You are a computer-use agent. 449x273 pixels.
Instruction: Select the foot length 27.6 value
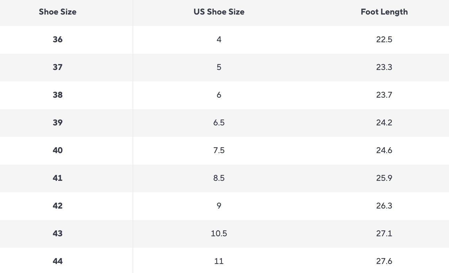(x=384, y=261)
